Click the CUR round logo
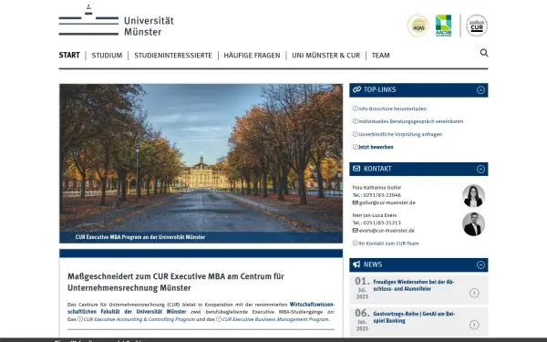547x342 pixels. [477, 26]
